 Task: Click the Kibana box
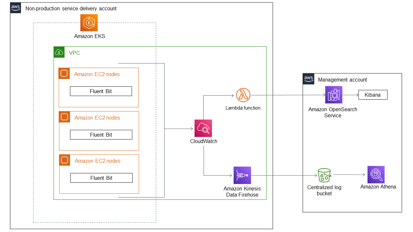coord(373,95)
